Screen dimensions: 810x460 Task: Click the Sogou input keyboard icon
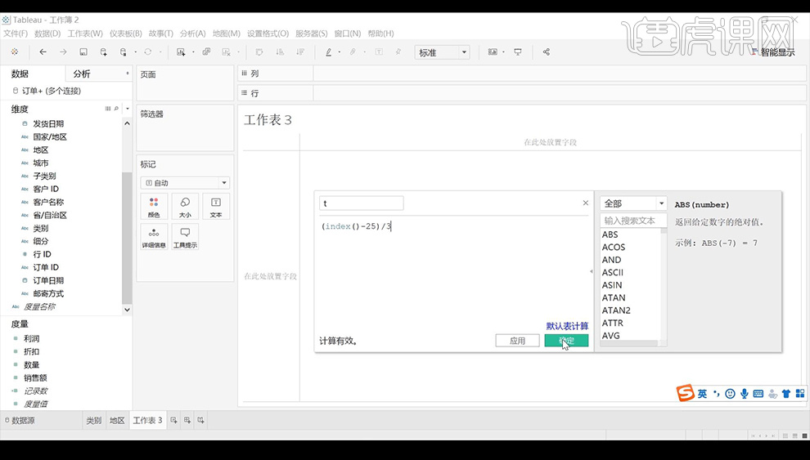(x=758, y=394)
